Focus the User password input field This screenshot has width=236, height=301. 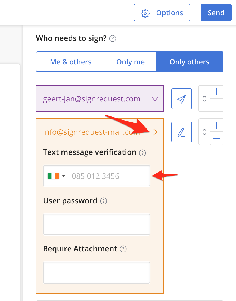click(97, 224)
